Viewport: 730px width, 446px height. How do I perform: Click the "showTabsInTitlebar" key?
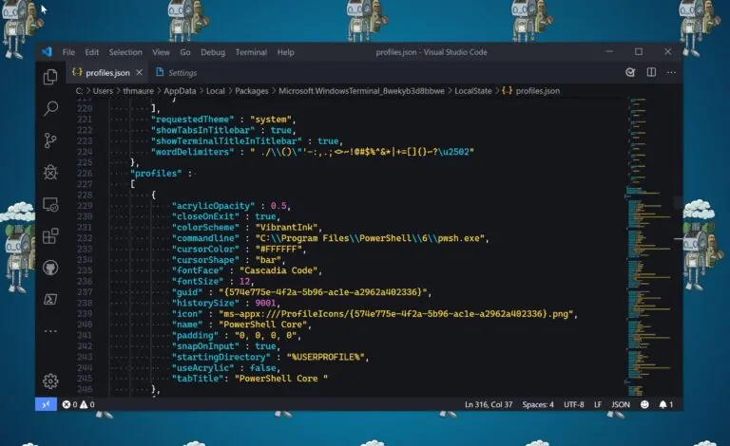[202, 130]
